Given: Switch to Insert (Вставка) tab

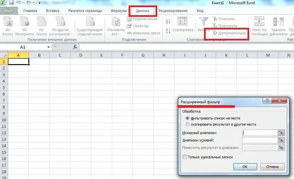Looking at the screenshot, I should [53, 11].
